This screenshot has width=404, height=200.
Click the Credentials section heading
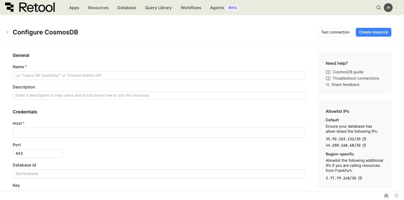(25, 112)
